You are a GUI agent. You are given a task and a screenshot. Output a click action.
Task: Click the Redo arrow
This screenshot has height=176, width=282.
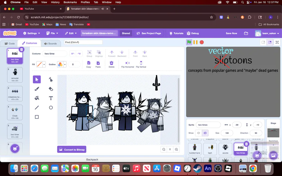coord(79,54)
